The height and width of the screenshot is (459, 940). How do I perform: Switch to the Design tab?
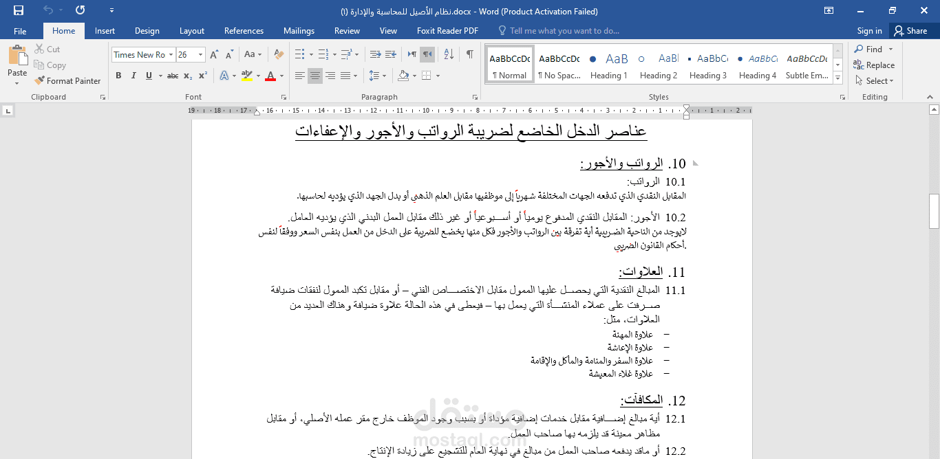click(x=147, y=31)
